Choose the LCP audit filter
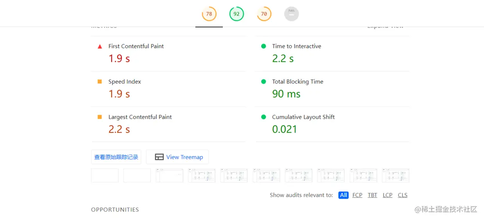484x220 pixels. (x=388, y=195)
